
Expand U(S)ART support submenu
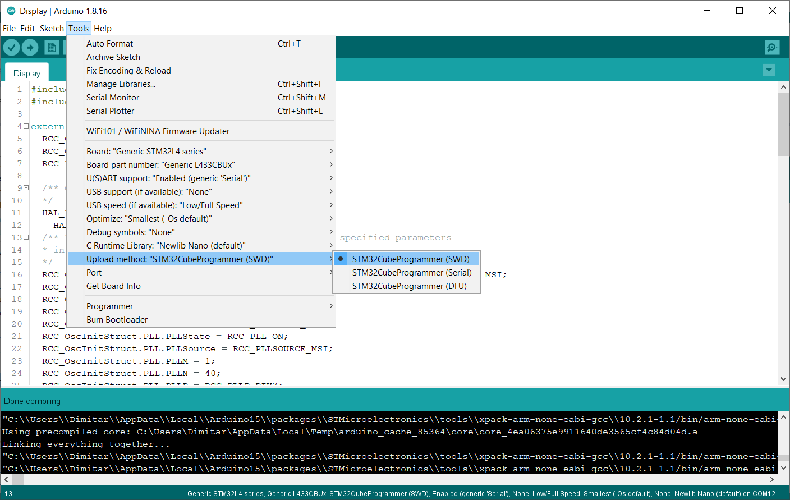[201, 178]
